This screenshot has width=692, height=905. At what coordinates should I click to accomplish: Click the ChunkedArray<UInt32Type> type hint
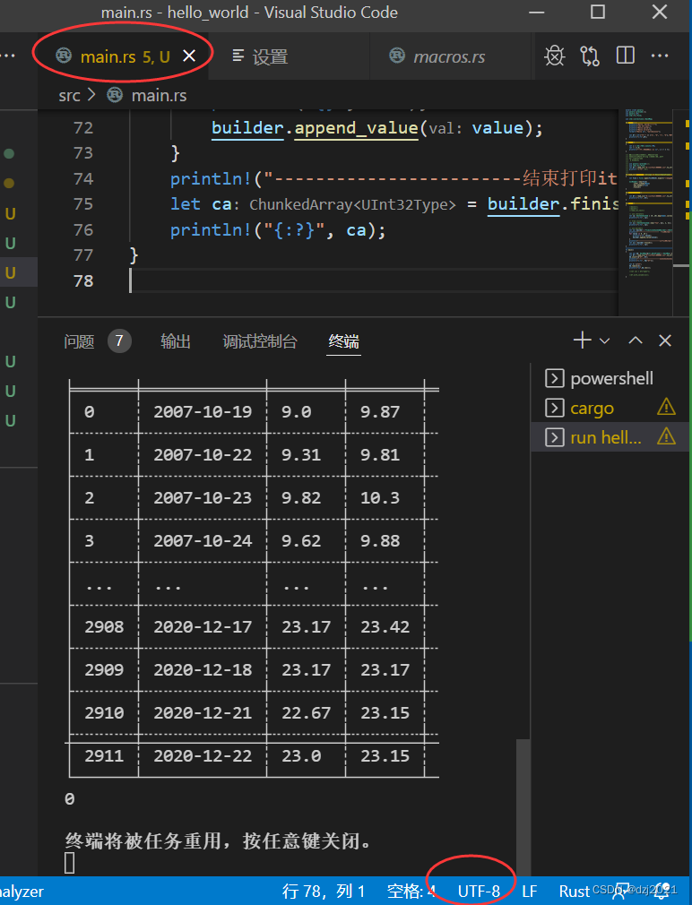[x=352, y=205]
